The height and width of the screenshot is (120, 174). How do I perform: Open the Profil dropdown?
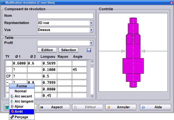pos(91,43)
